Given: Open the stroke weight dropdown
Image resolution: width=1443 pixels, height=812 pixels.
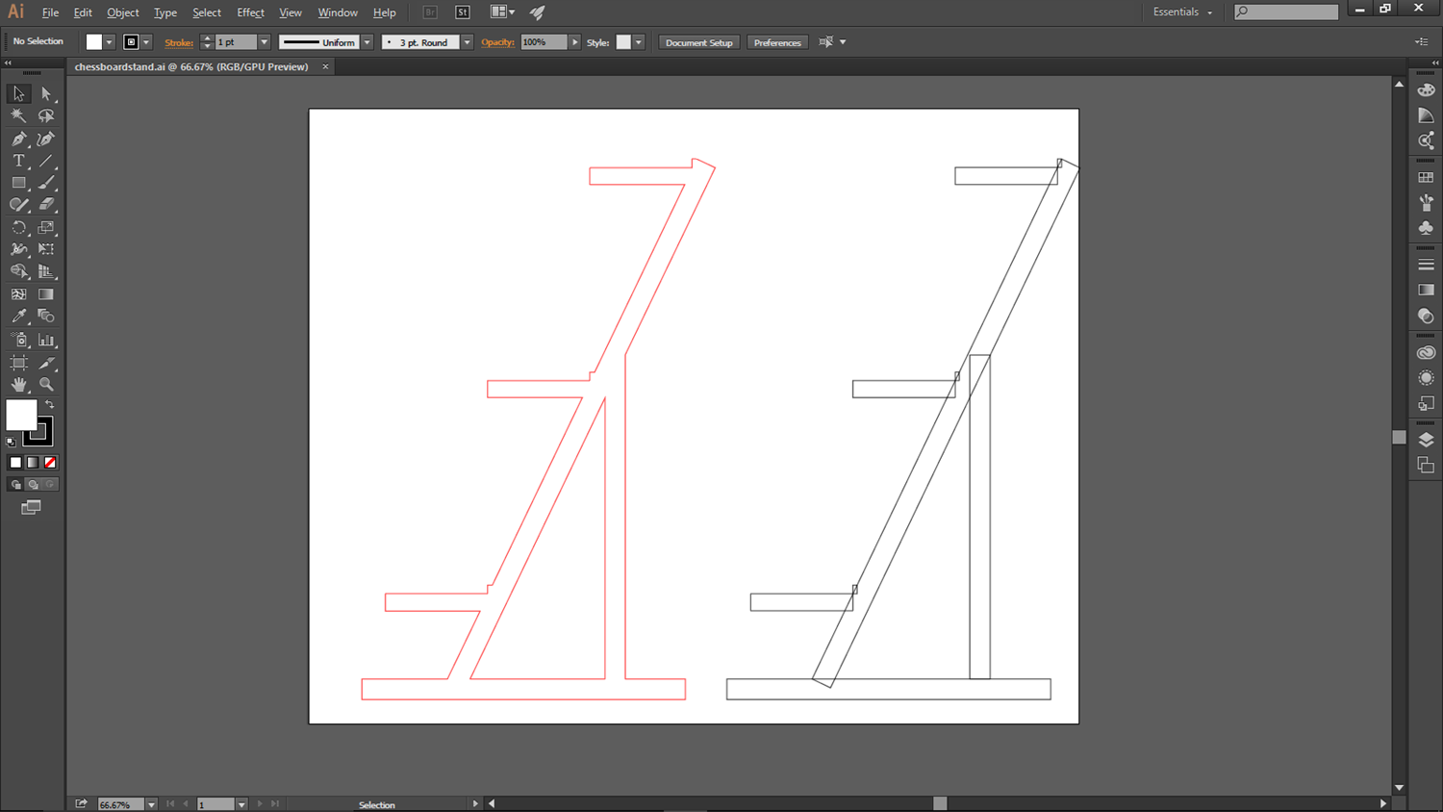Looking at the screenshot, I should [265, 42].
